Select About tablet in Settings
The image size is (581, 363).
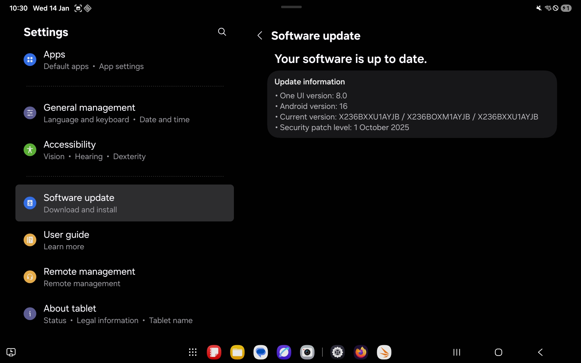pos(70,308)
